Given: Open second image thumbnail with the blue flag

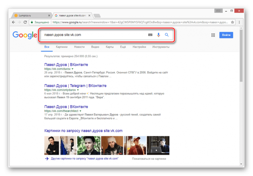Looking at the screenshot, I should click(x=68, y=146).
